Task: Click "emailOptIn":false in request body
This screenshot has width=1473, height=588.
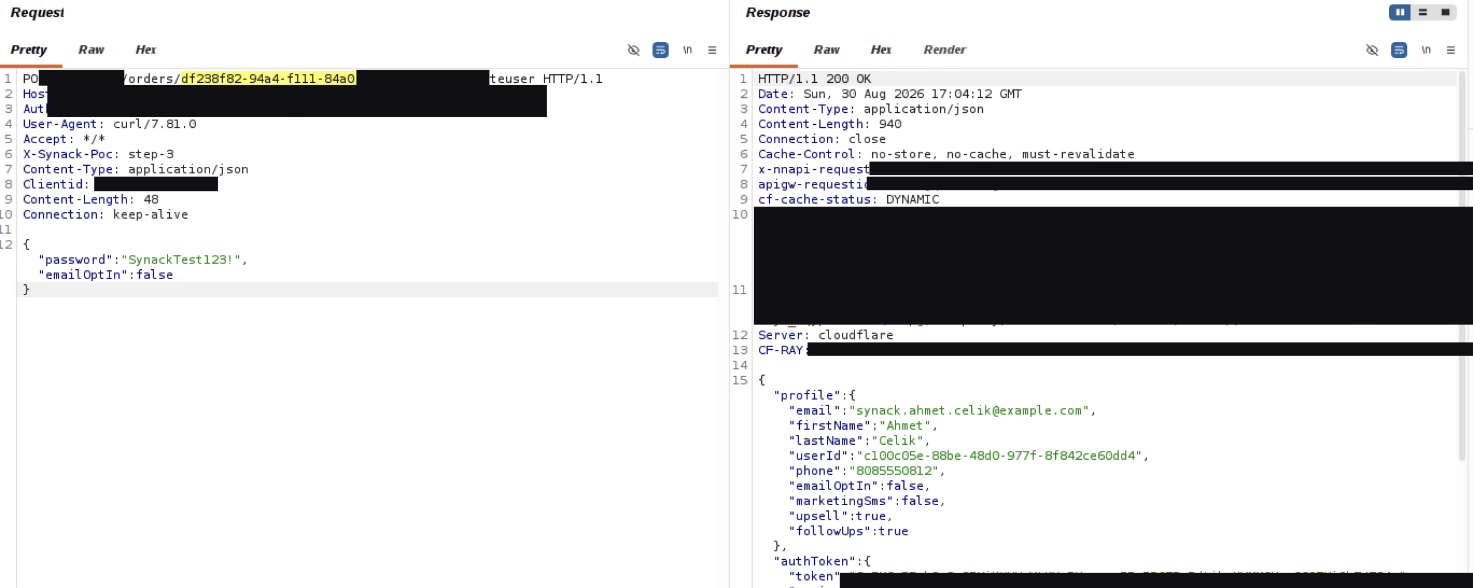Action: 106,274
